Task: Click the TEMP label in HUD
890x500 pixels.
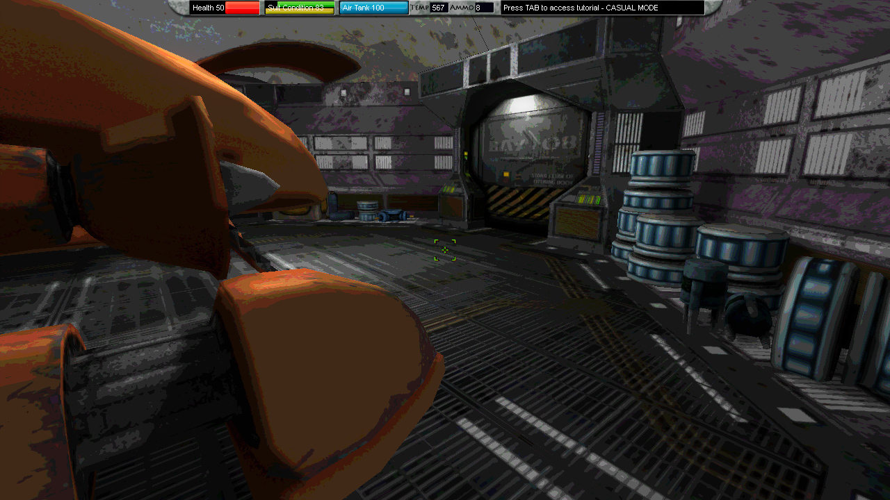Action: point(419,8)
